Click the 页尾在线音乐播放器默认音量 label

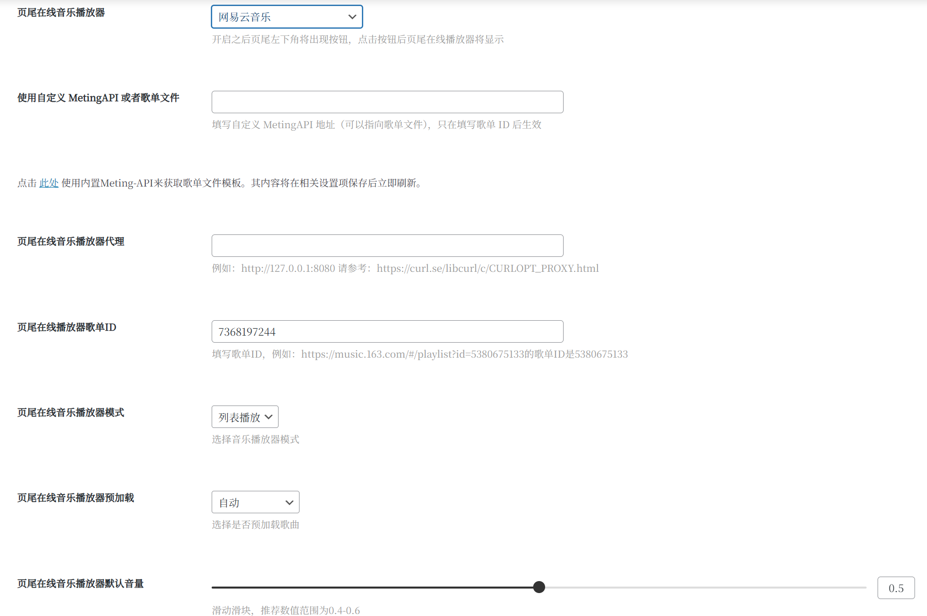[x=80, y=584]
